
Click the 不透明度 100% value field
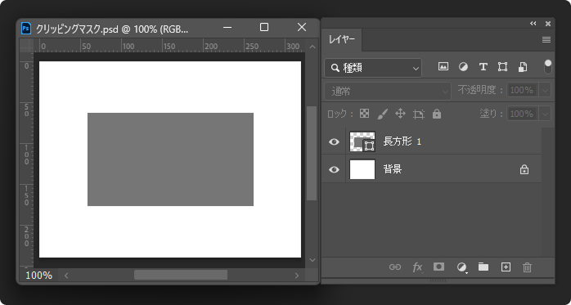click(522, 90)
